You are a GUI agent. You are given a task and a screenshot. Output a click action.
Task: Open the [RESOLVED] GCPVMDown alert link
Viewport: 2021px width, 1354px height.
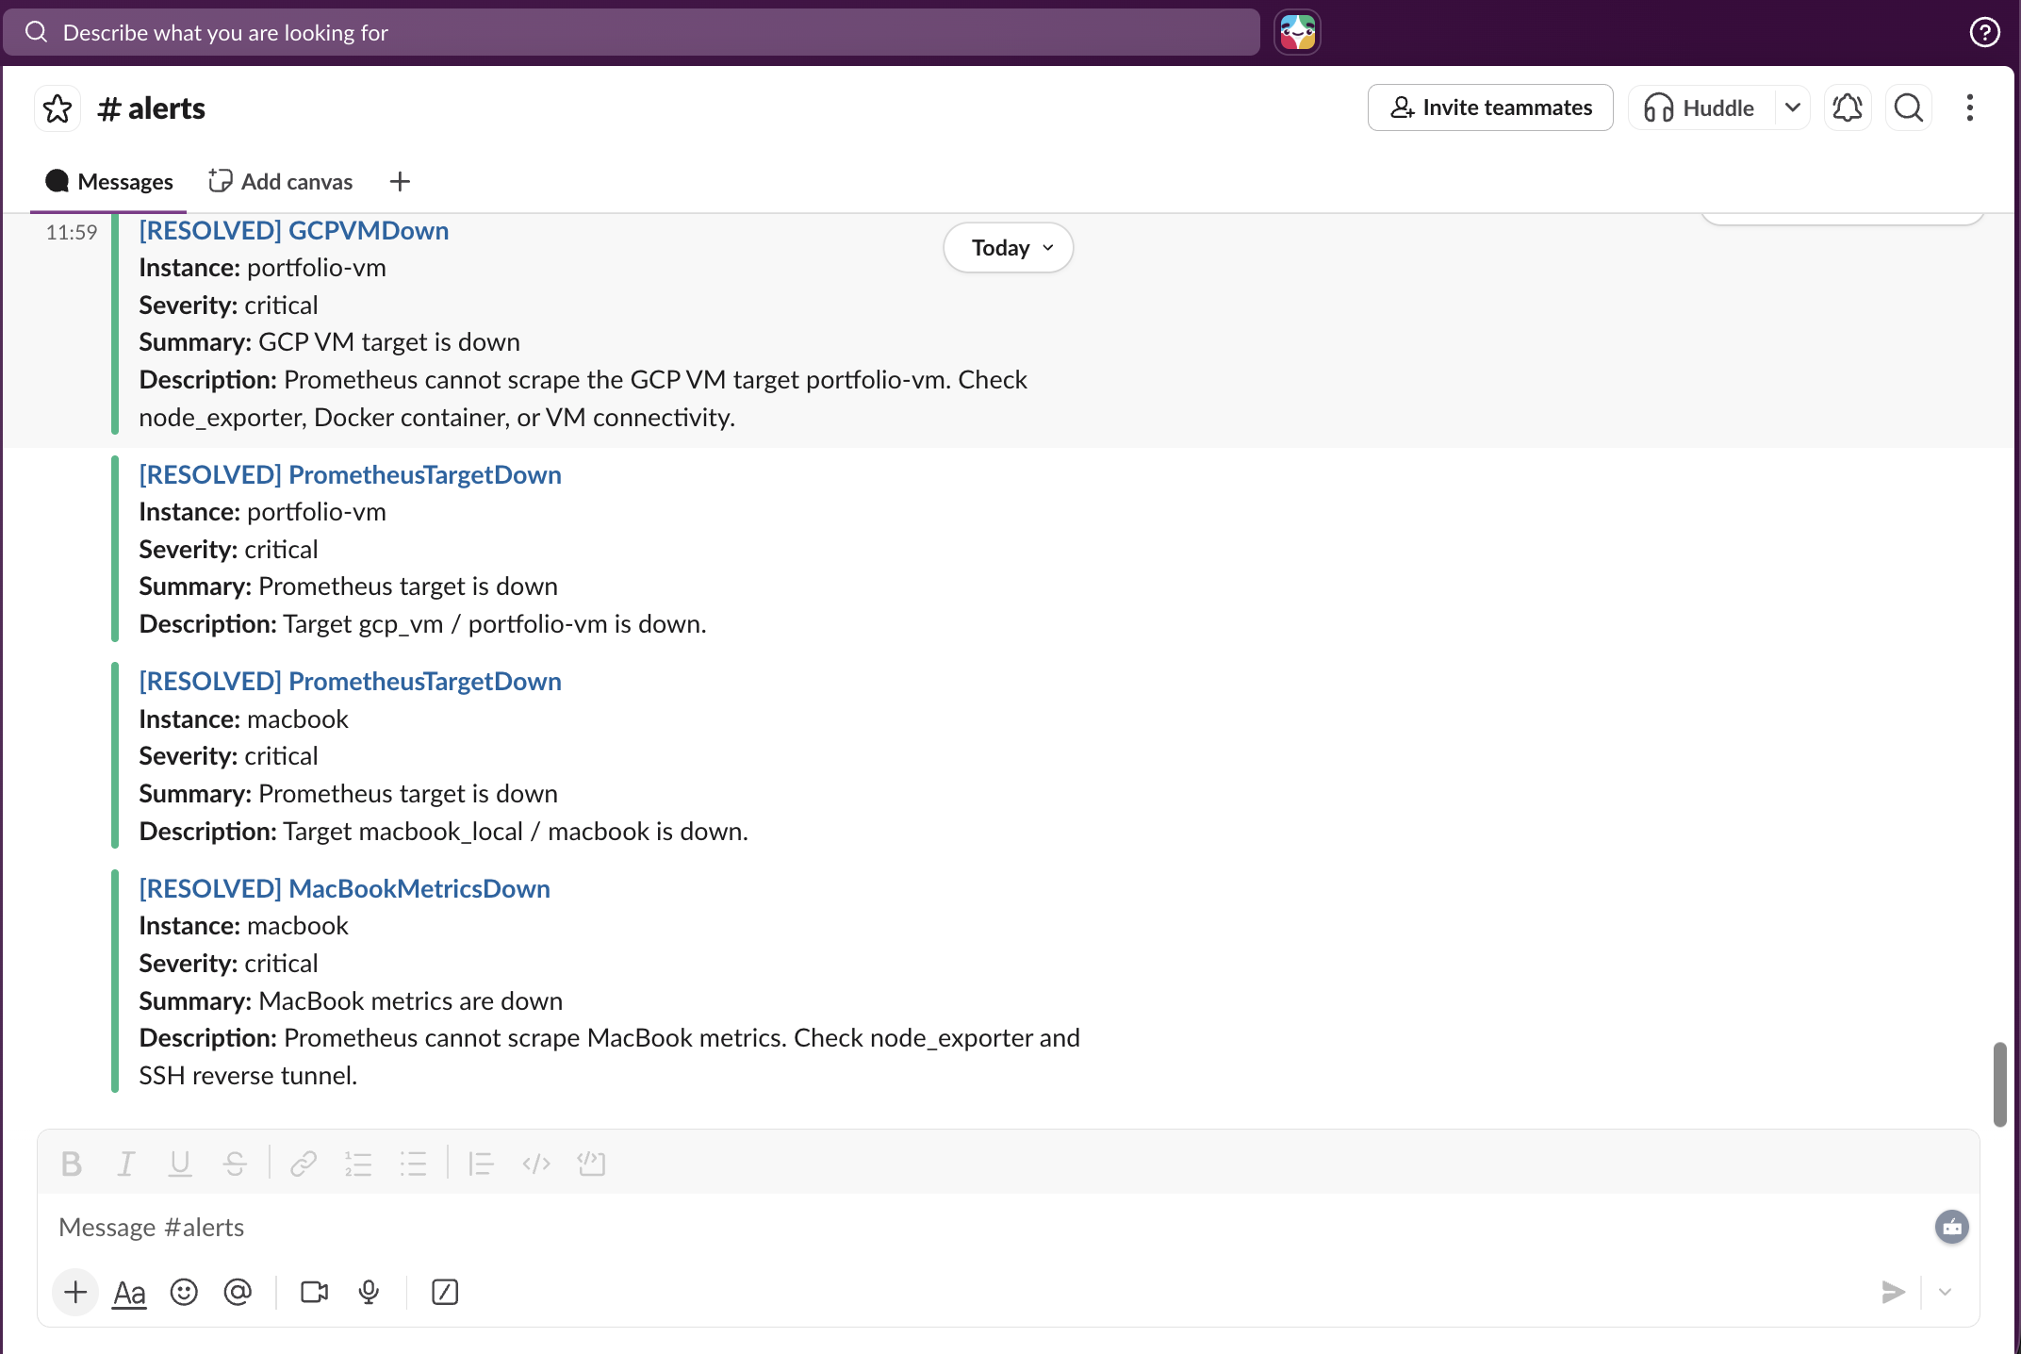tap(293, 230)
